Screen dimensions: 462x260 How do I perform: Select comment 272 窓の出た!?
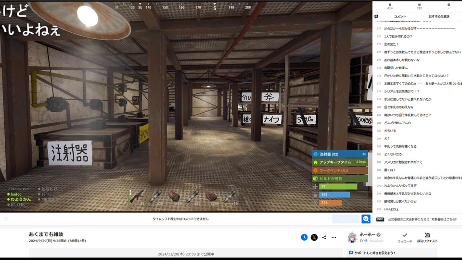391,44
